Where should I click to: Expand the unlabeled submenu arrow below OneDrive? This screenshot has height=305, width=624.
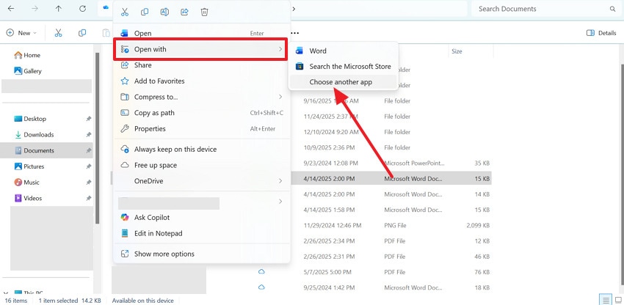tap(280, 202)
